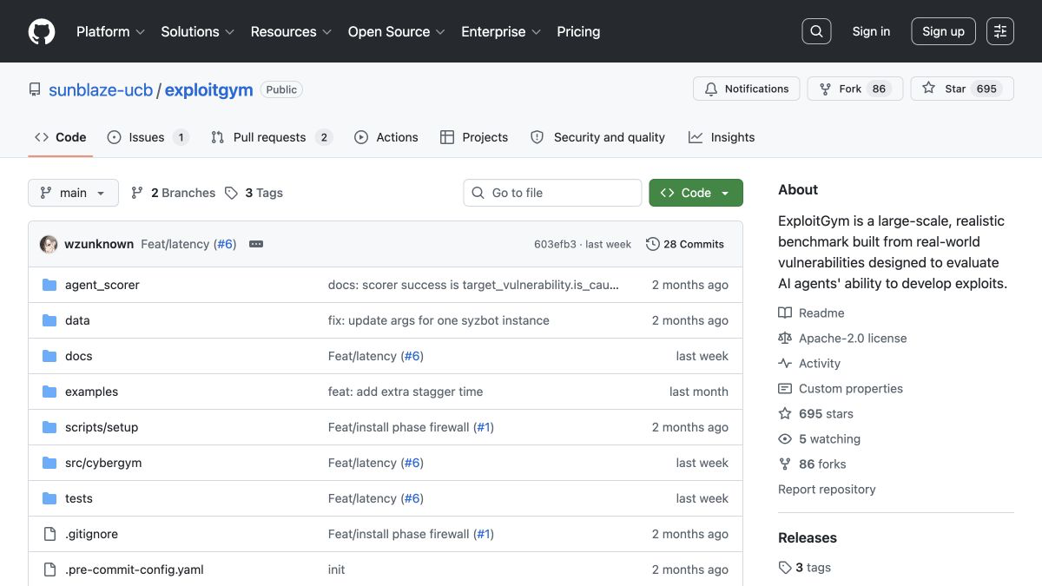Viewport: 1042px width, 586px height.
Task: Click the fork icon beside 86 forks
Action: 785,464
